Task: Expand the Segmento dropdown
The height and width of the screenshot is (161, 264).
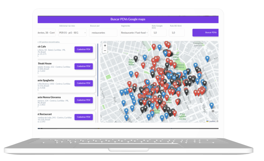Action: click(134, 33)
